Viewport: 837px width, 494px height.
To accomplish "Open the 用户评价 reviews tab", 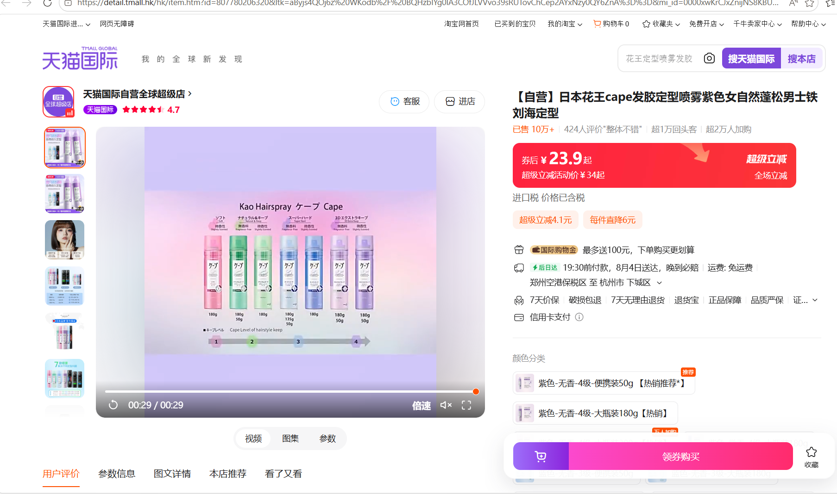I will (x=61, y=474).
